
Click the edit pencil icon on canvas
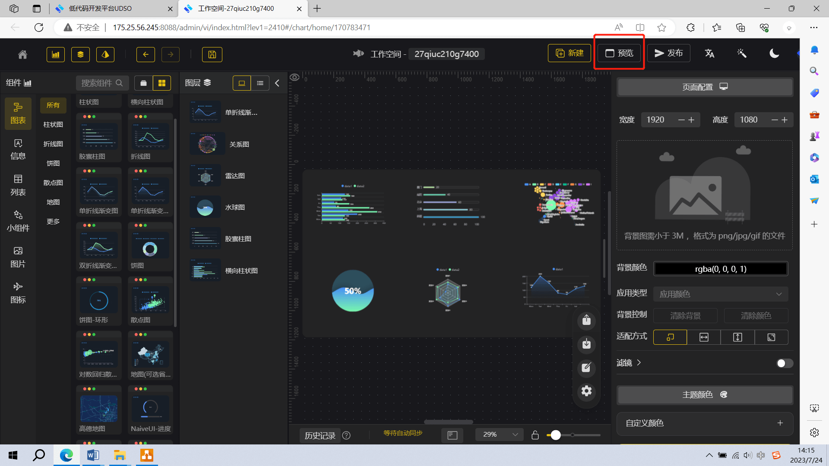click(x=586, y=368)
